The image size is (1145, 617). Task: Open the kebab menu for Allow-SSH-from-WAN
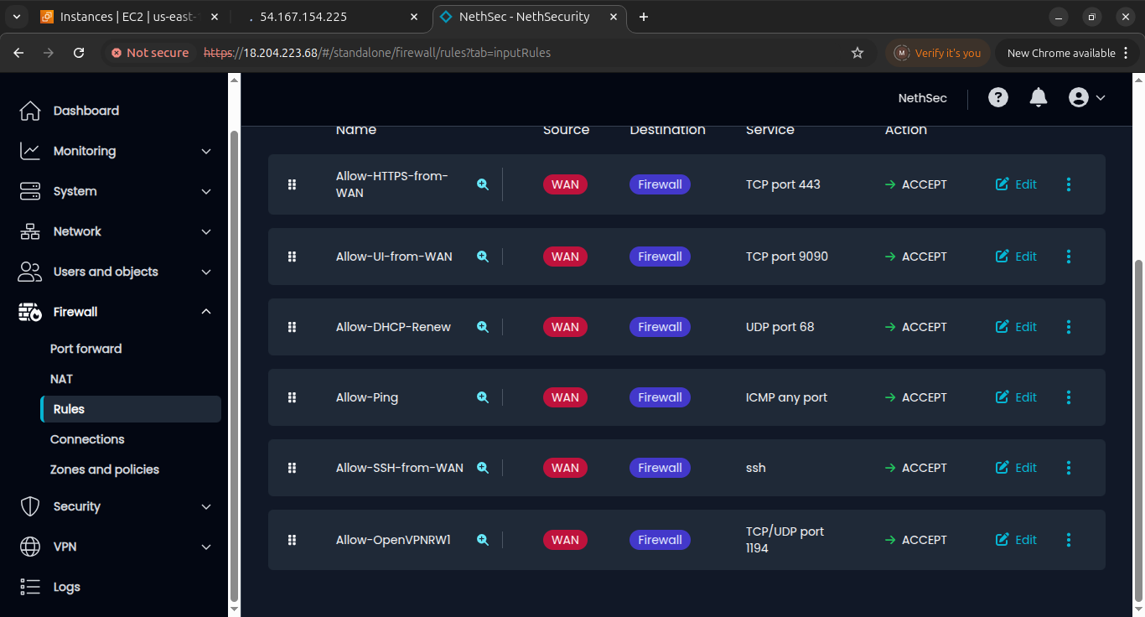click(x=1068, y=468)
